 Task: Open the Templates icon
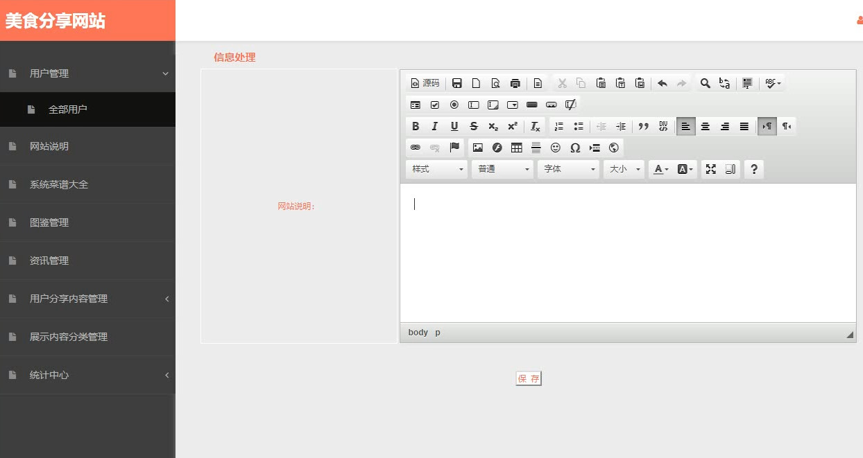click(538, 83)
